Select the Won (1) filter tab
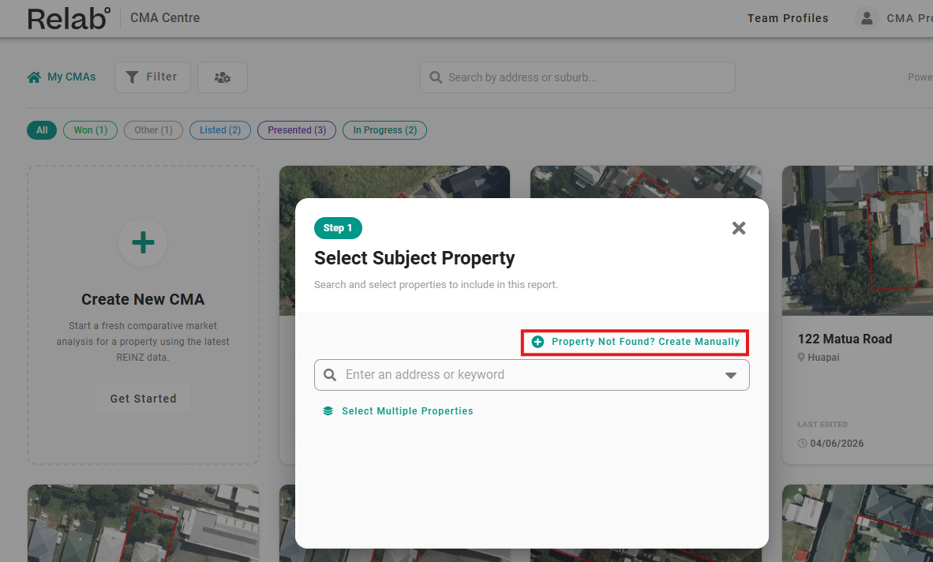This screenshot has height=562, width=933. tap(91, 130)
